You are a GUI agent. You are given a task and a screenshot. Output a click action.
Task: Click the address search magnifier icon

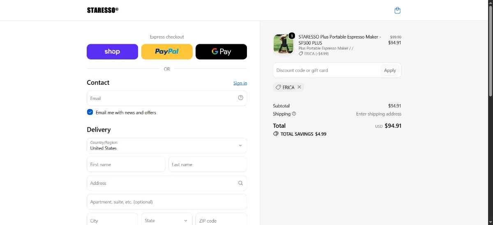pyautogui.click(x=241, y=183)
